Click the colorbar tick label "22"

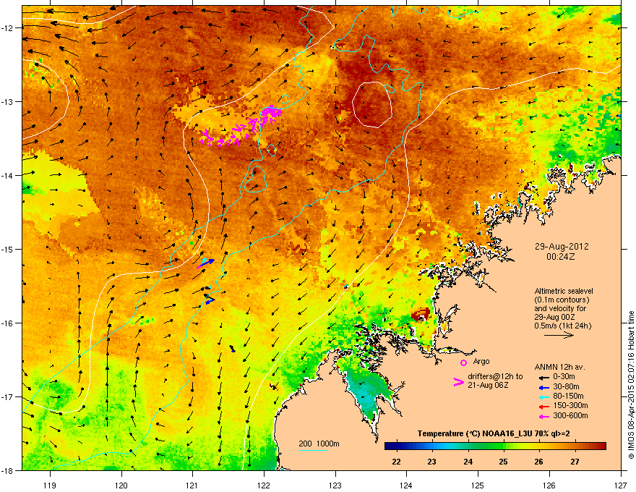click(x=396, y=462)
